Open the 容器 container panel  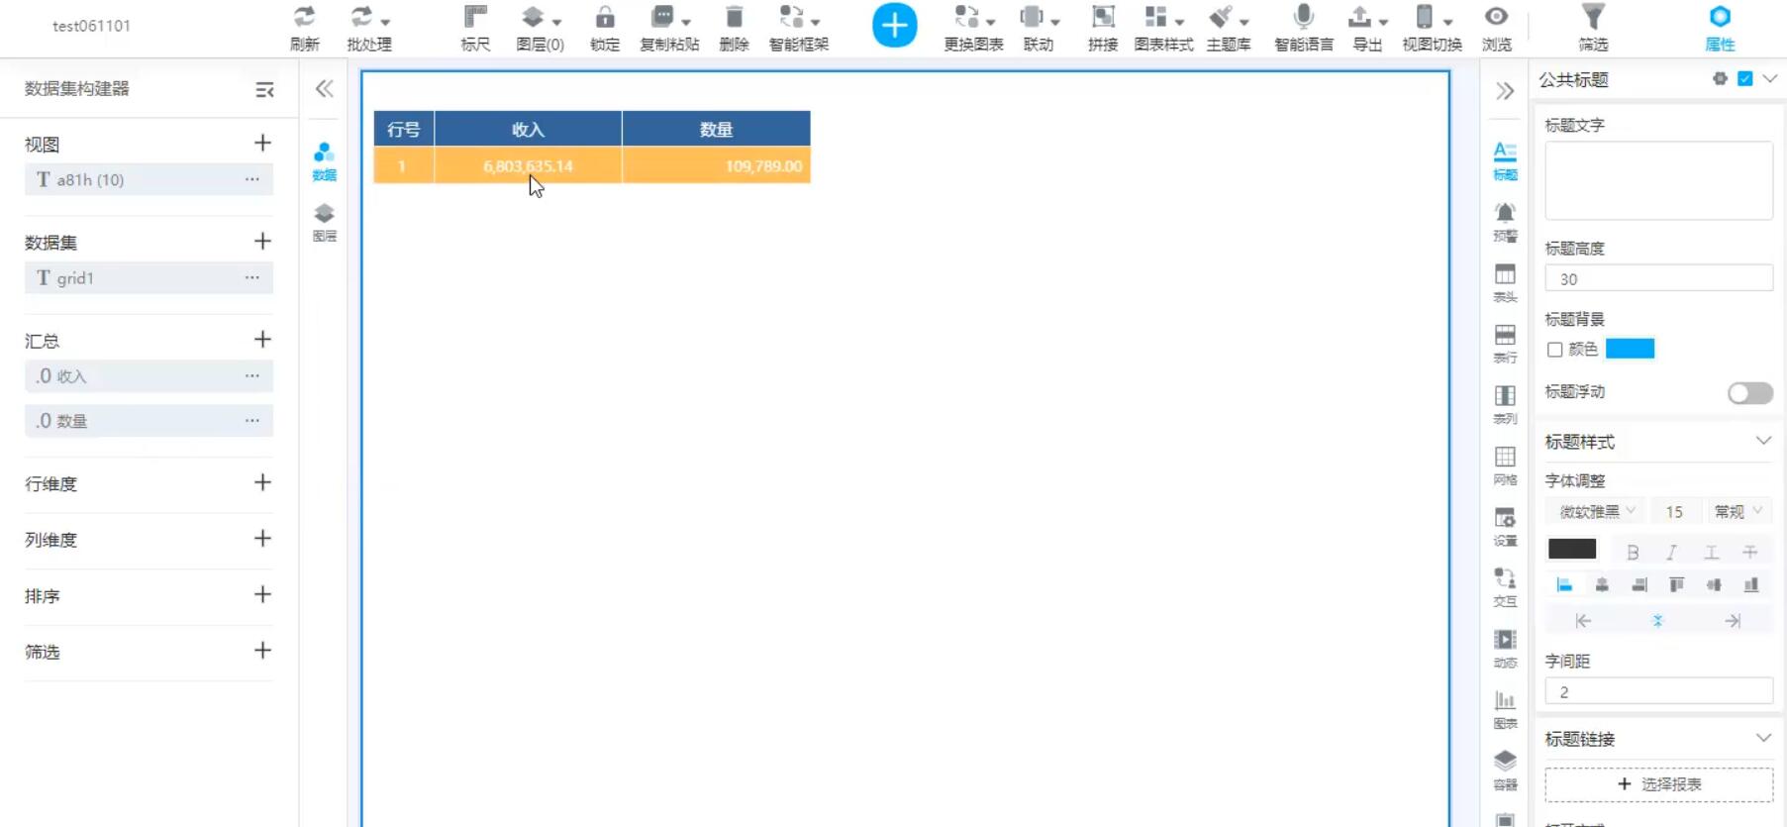coord(1505,771)
